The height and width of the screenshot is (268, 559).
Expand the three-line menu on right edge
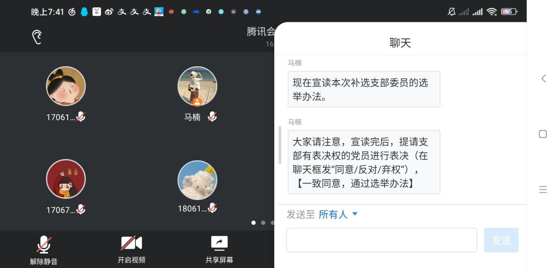coord(543,189)
